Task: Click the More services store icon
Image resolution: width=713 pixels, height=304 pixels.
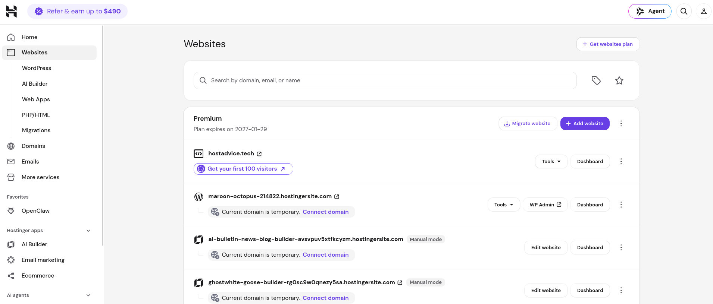Action: (x=11, y=177)
